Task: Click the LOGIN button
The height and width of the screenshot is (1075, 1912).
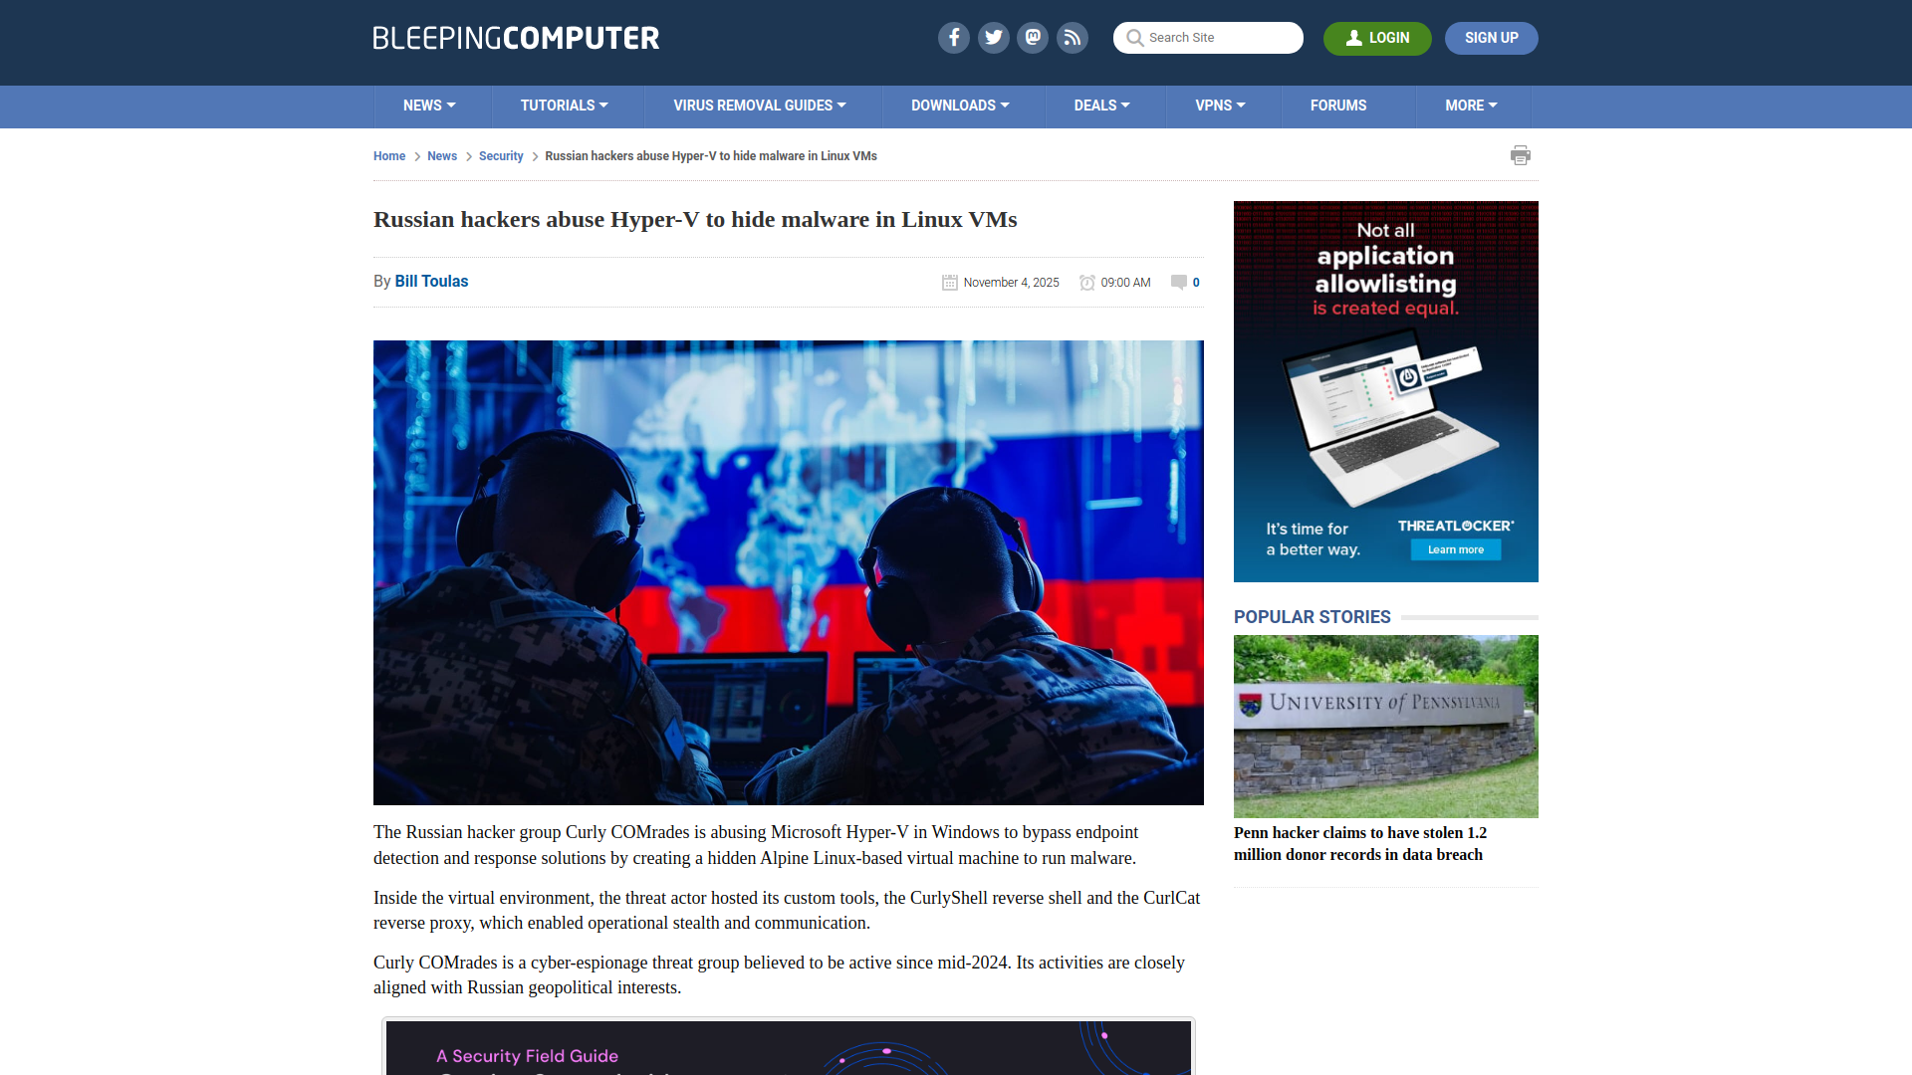Action: coord(1377,38)
